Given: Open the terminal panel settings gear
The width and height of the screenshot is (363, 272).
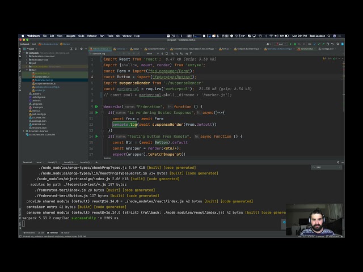Looking at the screenshot, I should pos(338,163).
